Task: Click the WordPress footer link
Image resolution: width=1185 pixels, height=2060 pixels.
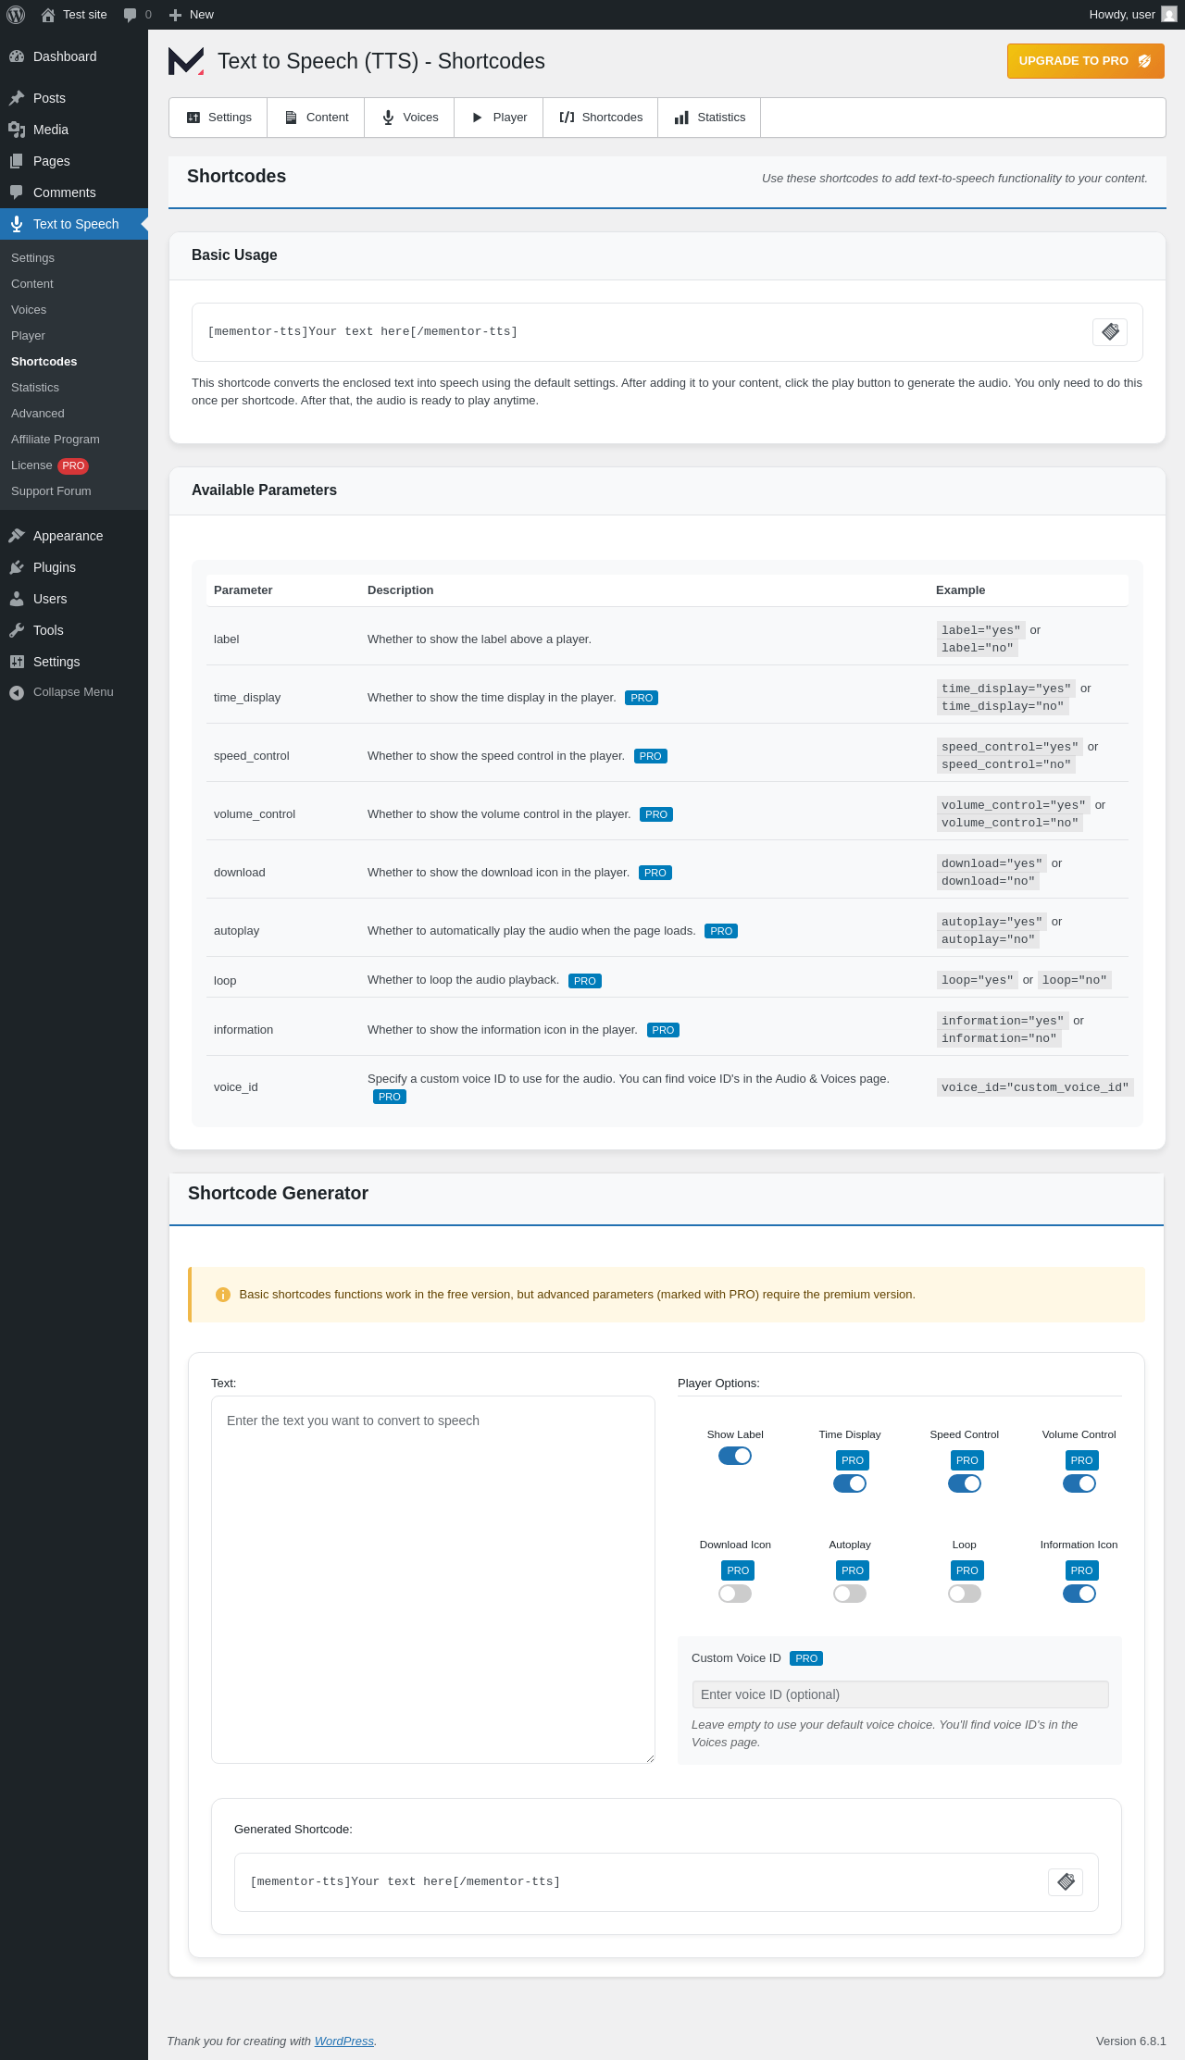Action: 344,2041
